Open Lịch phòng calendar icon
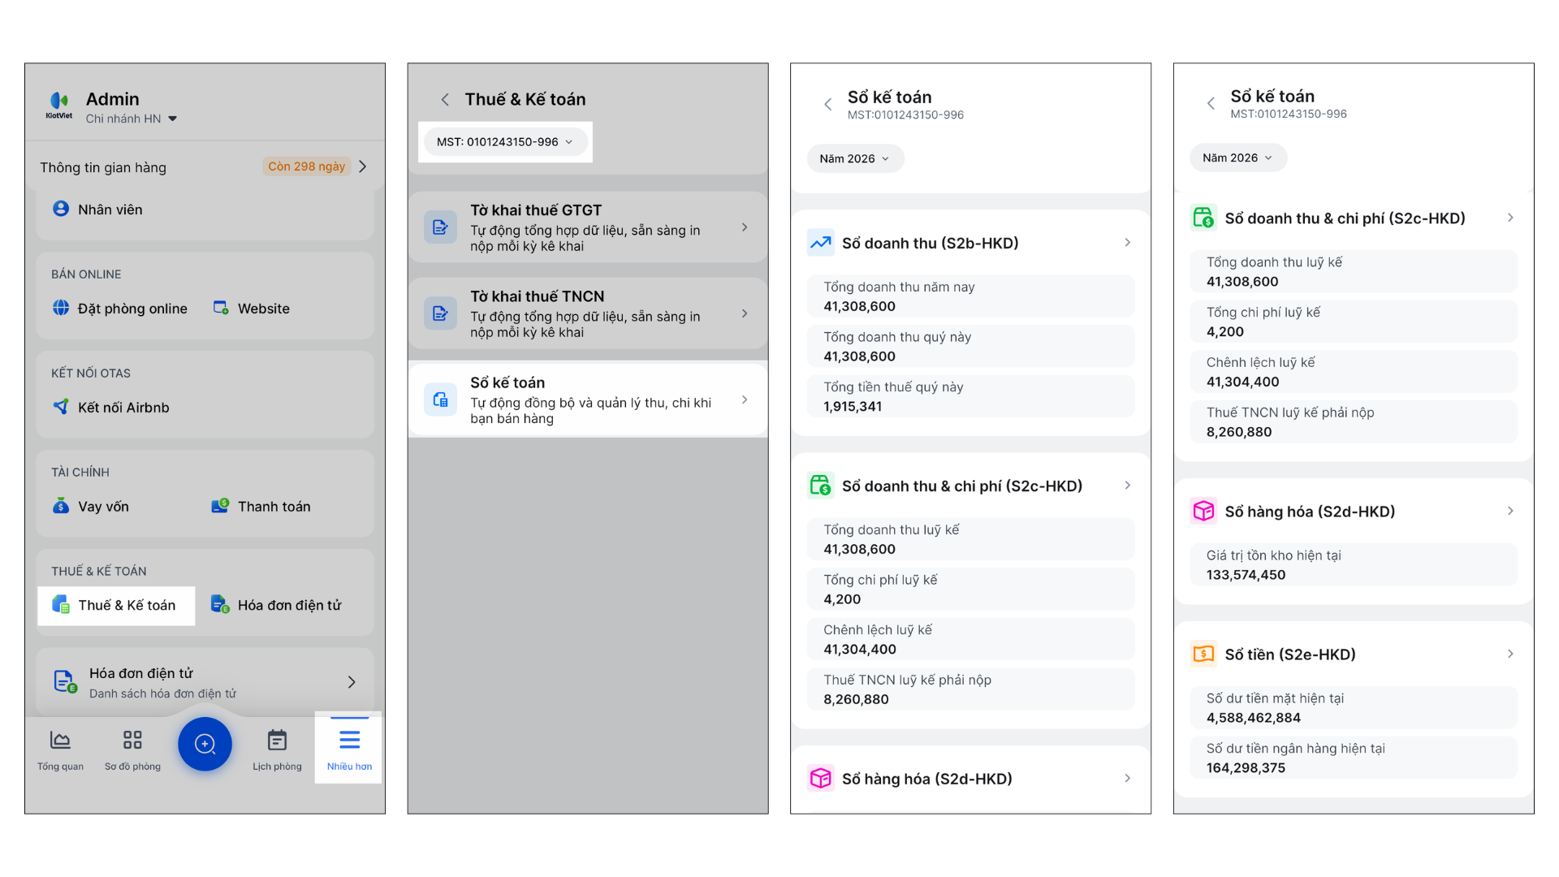The width and height of the screenshot is (1559, 877). coord(277,741)
